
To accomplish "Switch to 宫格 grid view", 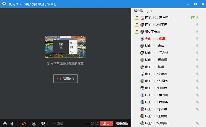I will click(x=58, y=123).
